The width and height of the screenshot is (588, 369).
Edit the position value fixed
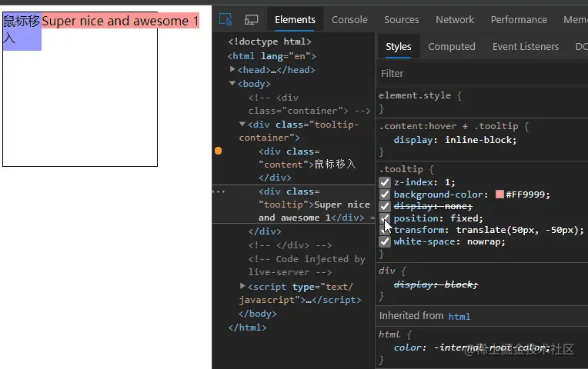pyautogui.click(x=463, y=218)
